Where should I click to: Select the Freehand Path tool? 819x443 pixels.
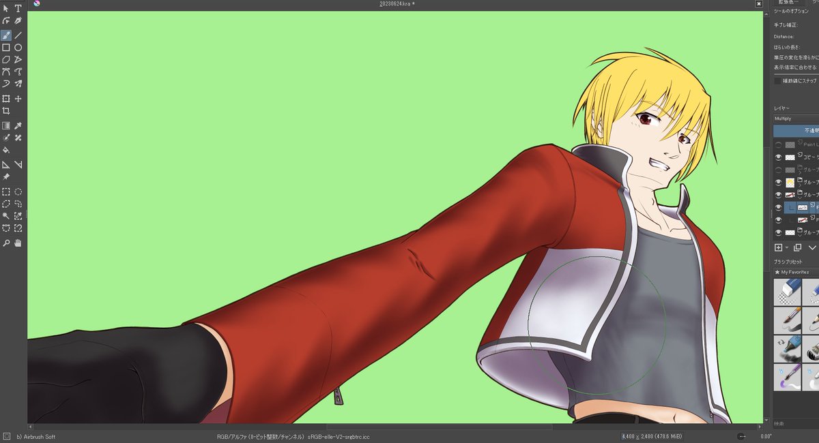[x=18, y=72]
